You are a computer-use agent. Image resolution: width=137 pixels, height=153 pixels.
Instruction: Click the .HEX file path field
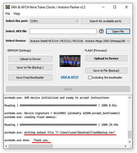[63, 31]
